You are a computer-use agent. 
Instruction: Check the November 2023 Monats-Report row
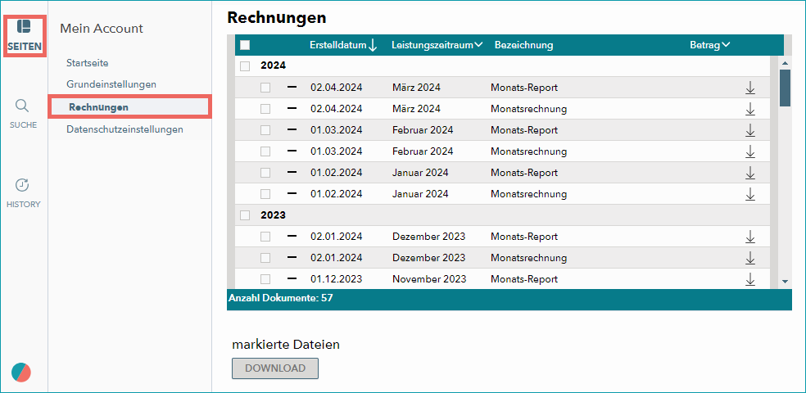(x=265, y=279)
